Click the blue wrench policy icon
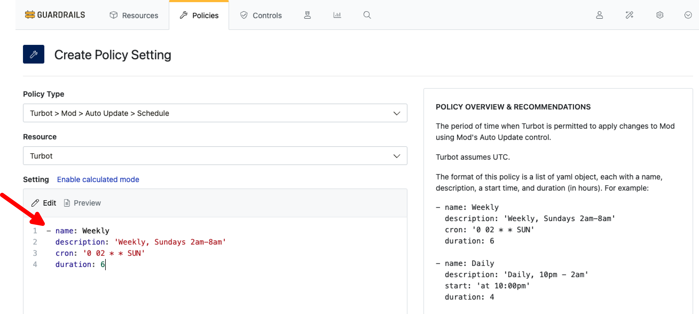The width and height of the screenshot is (699, 314). click(34, 54)
